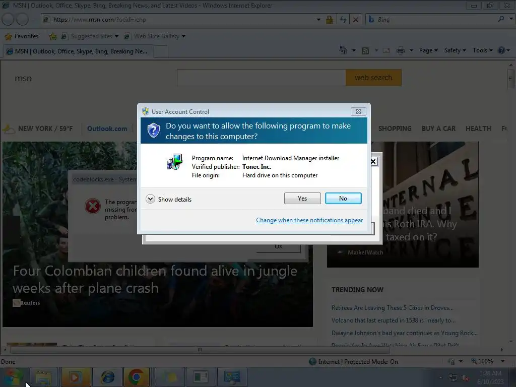This screenshot has width=516, height=387.
Task: Open the SHOPPING navigation item
Action: pyautogui.click(x=395, y=128)
